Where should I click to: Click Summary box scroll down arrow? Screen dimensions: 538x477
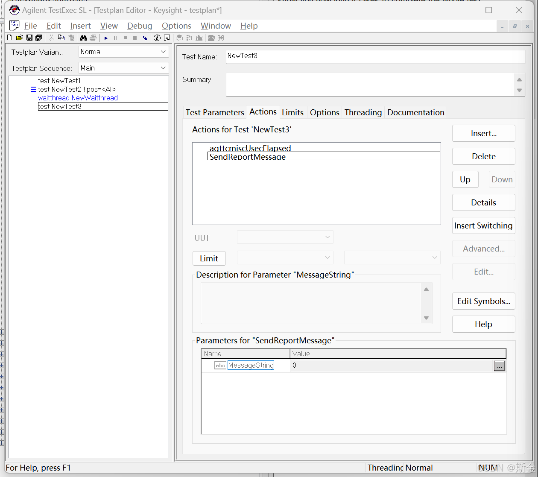click(519, 90)
